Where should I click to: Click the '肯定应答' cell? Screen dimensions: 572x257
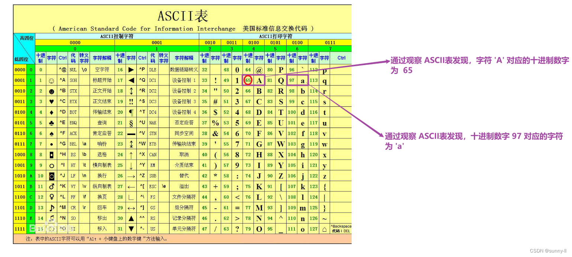[102, 133]
